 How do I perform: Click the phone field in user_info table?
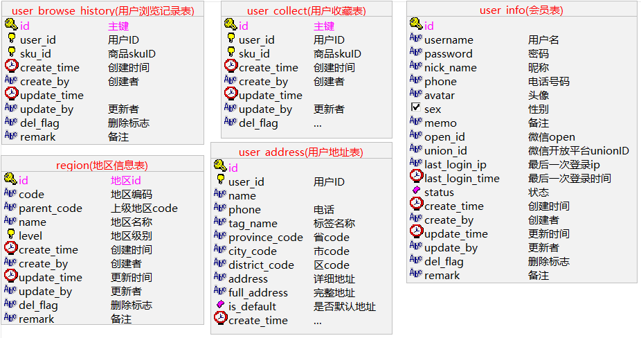(440, 82)
